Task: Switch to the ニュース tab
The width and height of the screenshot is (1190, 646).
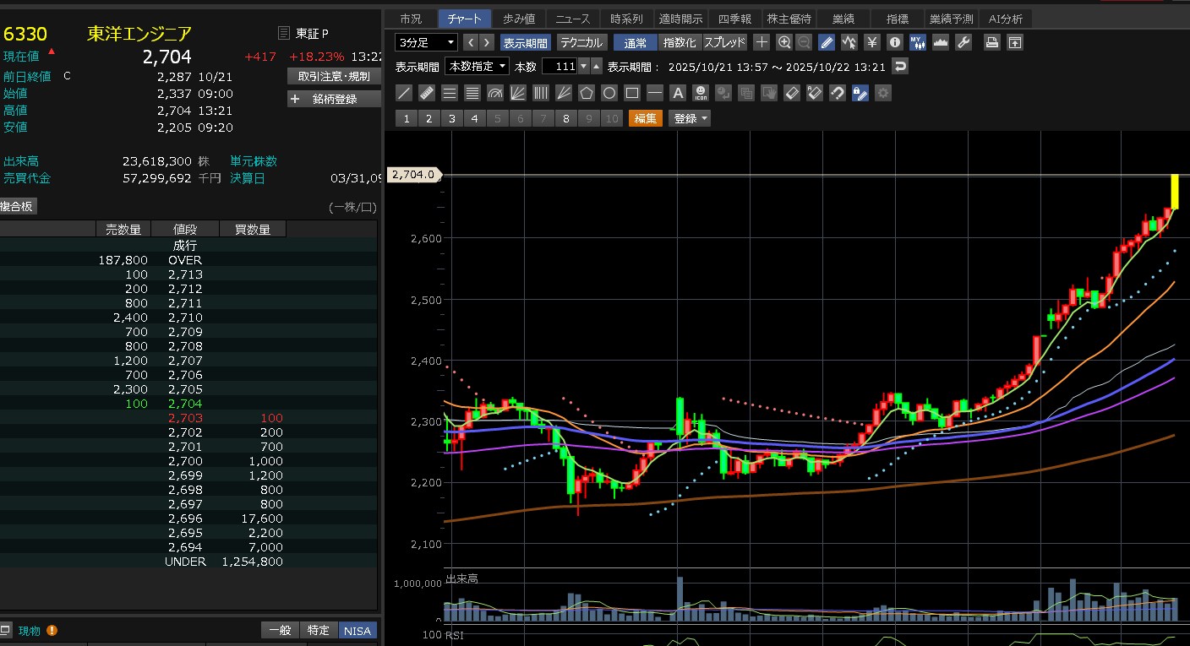Action: (572, 19)
